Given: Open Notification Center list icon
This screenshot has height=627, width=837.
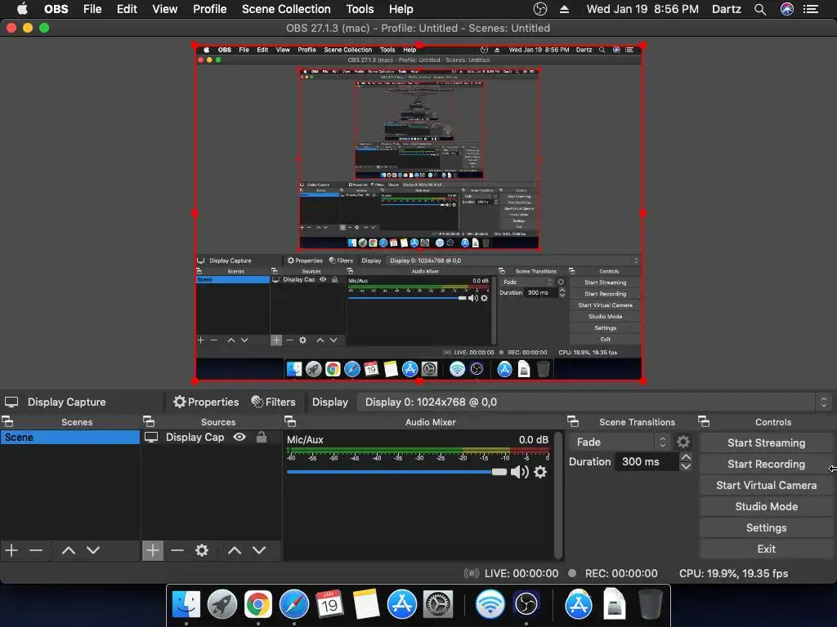Looking at the screenshot, I should coord(811,9).
